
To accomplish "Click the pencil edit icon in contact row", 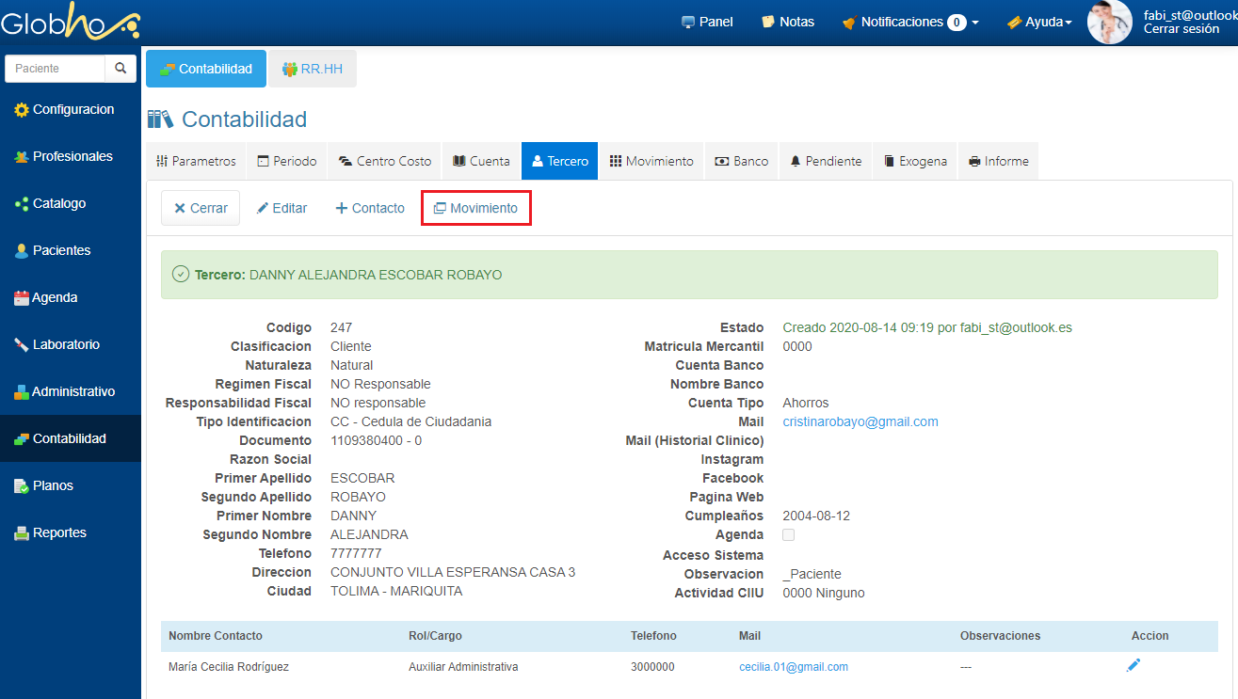I will pyautogui.click(x=1133, y=666).
